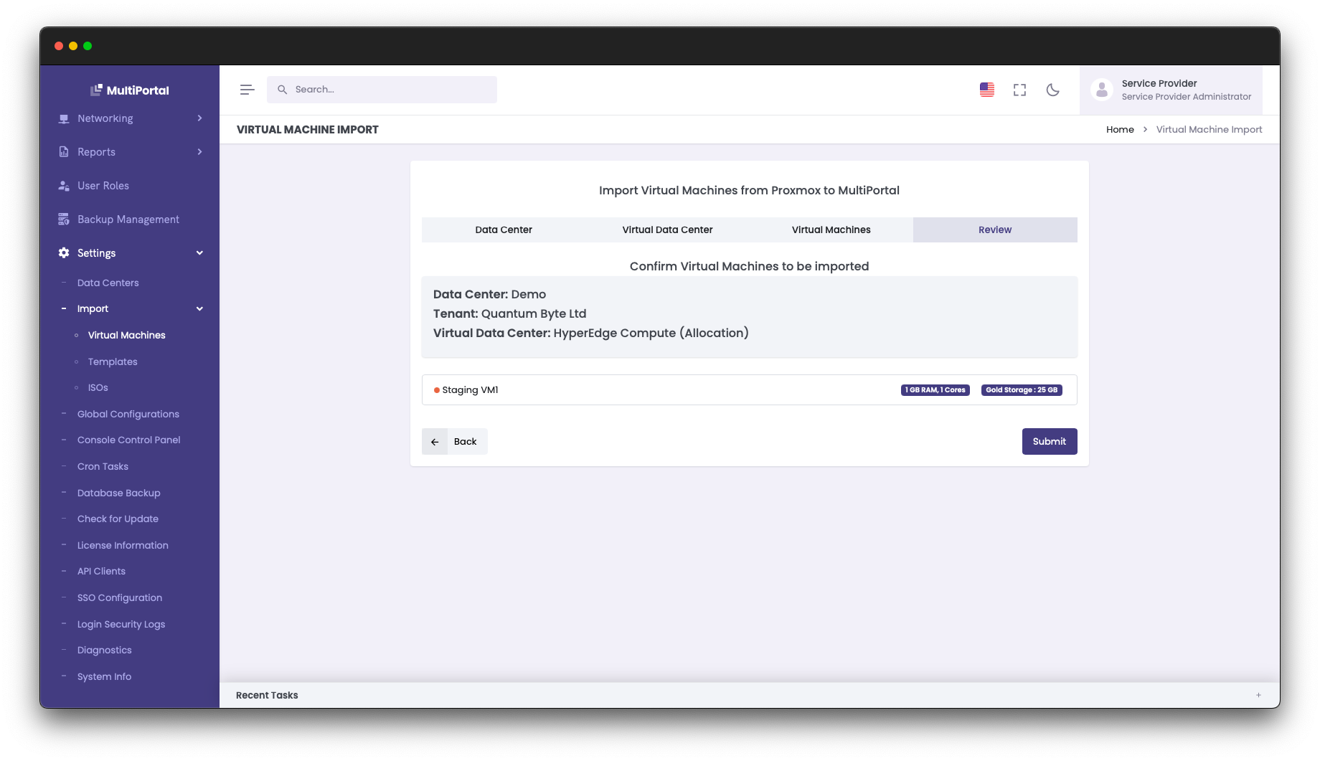Open the search bar magnifier icon

[281, 90]
